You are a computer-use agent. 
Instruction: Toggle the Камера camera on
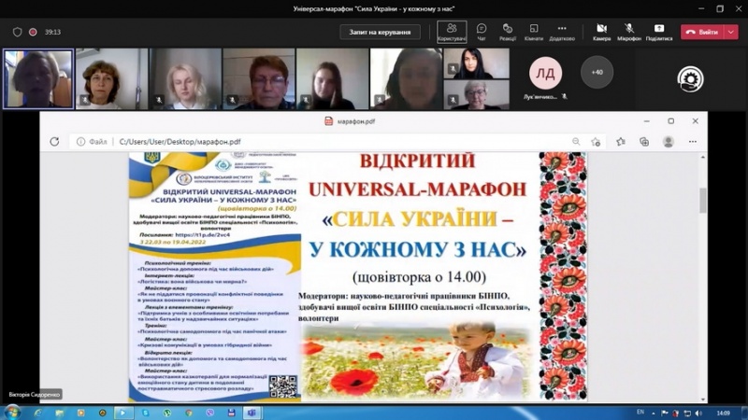tap(601, 31)
